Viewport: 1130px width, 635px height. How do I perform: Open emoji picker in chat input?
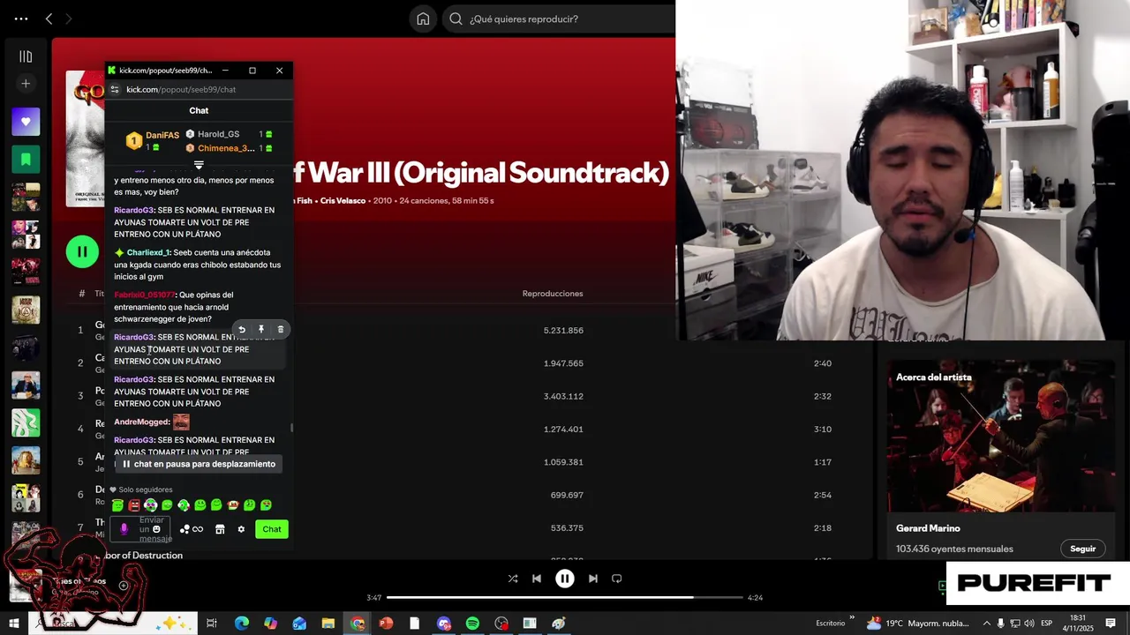[156, 529]
